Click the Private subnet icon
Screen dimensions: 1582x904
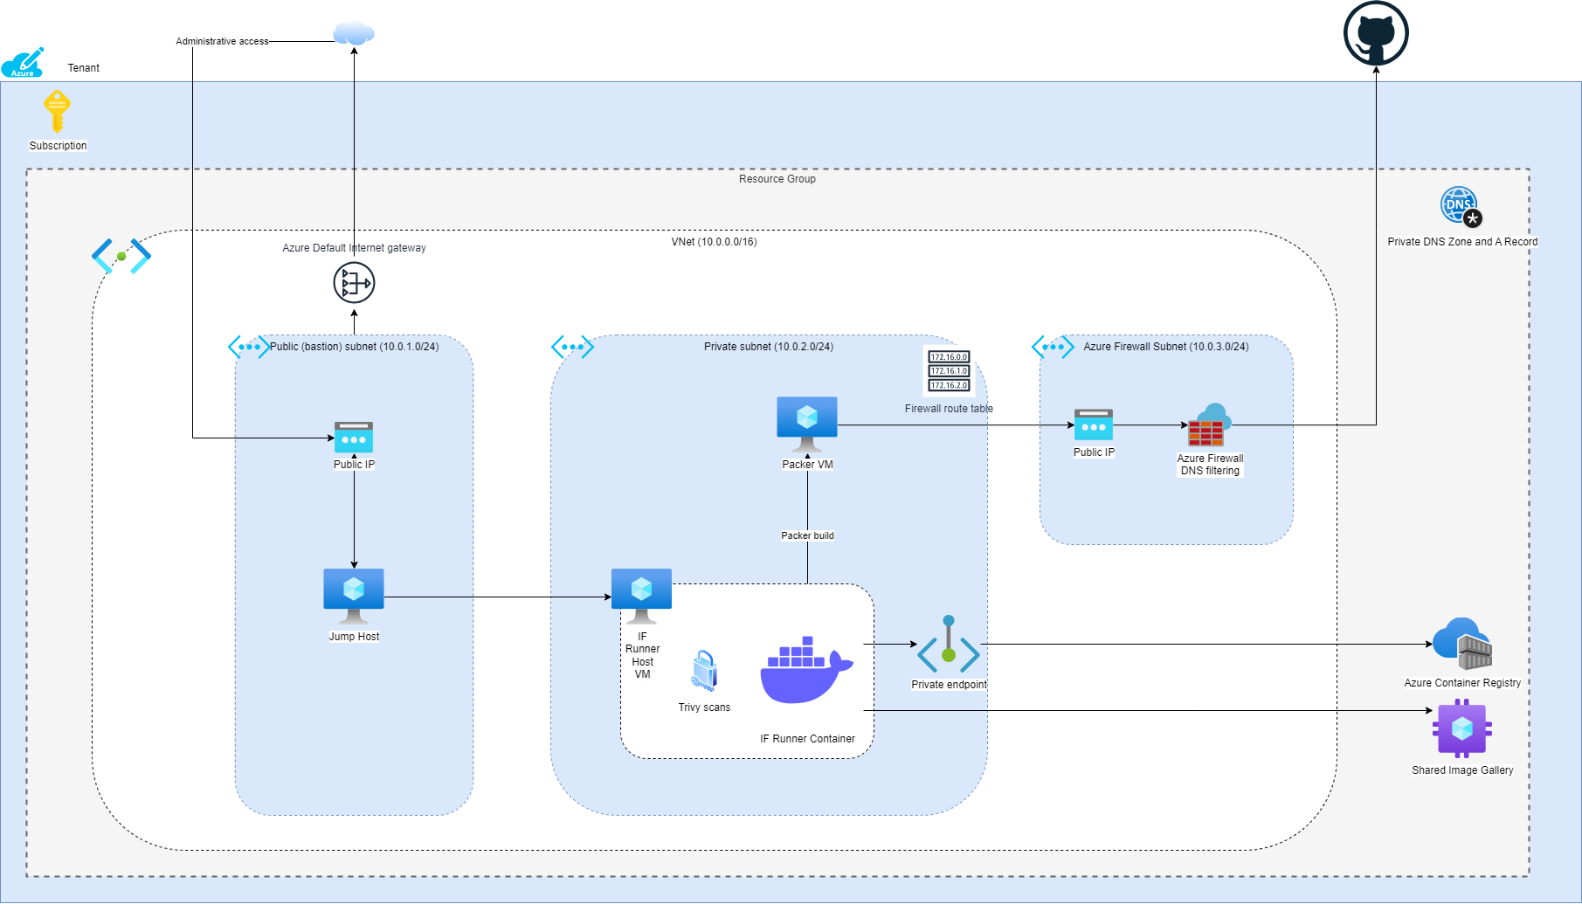click(572, 347)
